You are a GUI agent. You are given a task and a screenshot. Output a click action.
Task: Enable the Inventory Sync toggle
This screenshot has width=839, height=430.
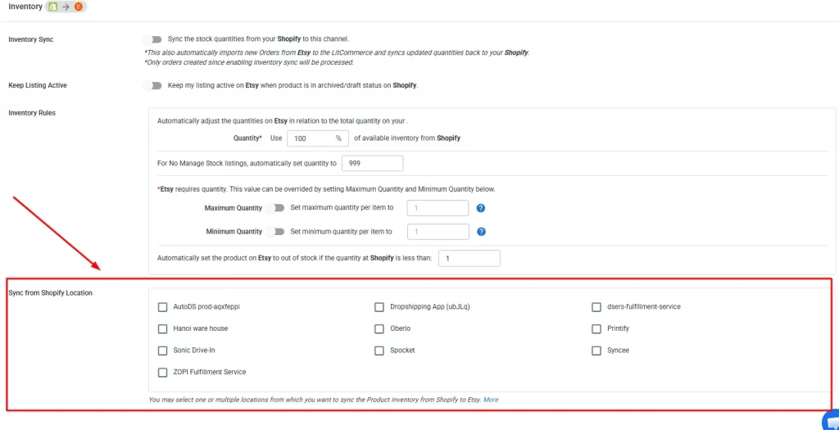(152, 39)
